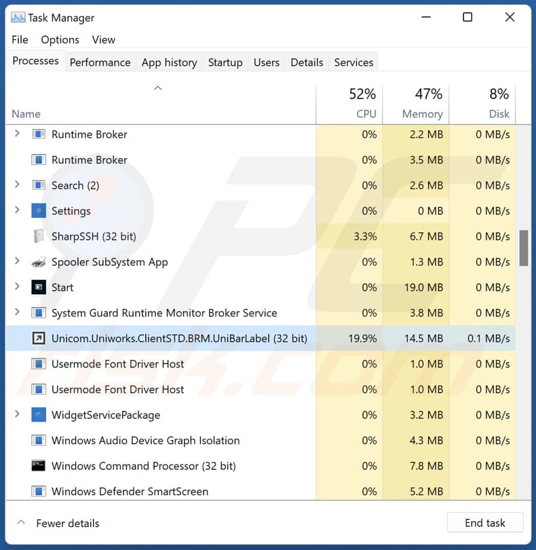Sort by the Disk column header
Viewport: 536px width, 550px height.
[482, 104]
